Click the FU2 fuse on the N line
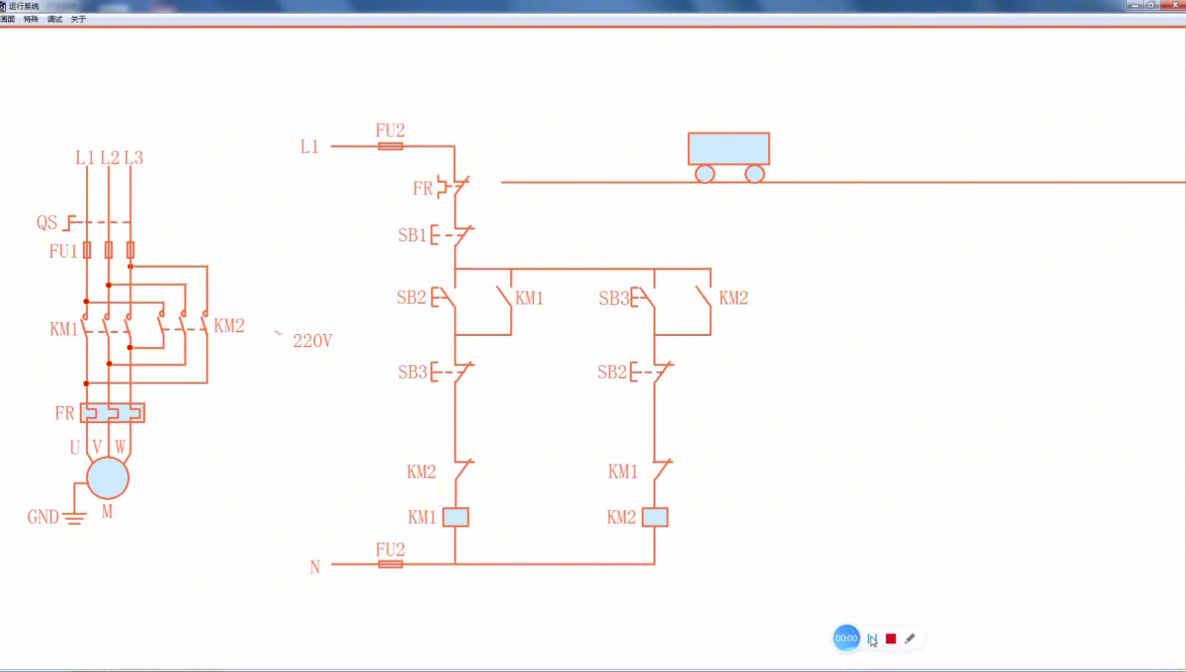Screen dimensions: 1186x672 [390, 564]
